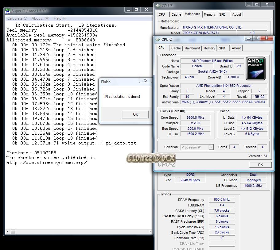Click the Super PI app icon in title bar
The image size is (280, 250).
[x=7, y=11]
